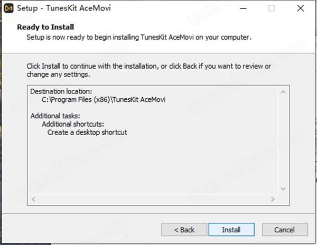The image size is (317, 245).
Task: Click the TunesKit AceMovi title bar icon
Action: point(8,8)
